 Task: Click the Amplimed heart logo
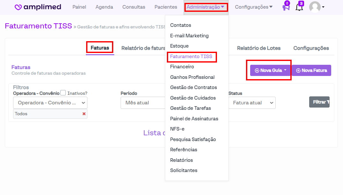point(18,7)
